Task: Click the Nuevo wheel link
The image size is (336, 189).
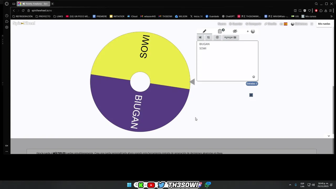Action: click(x=222, y=24)
